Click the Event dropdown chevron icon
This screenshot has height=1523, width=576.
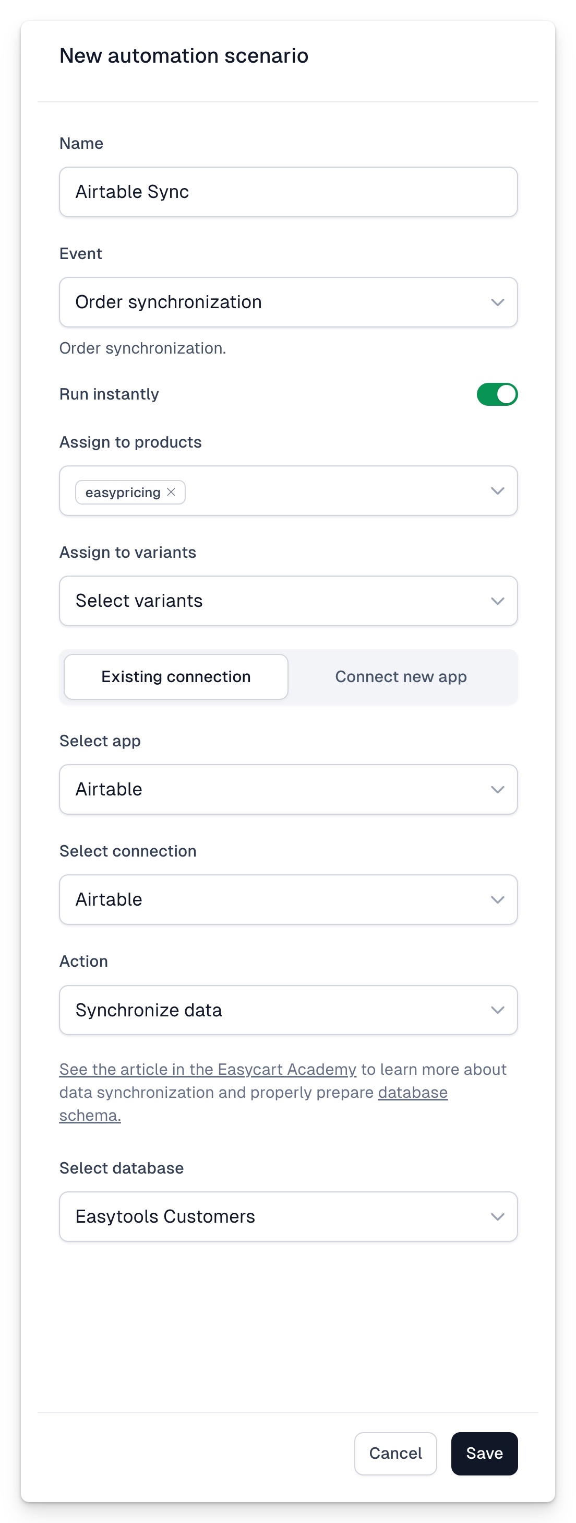[497, 302]
